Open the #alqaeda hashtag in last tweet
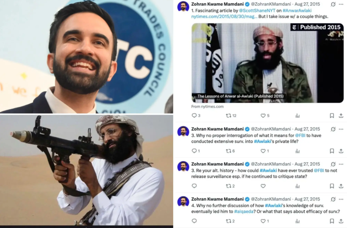 tap(244, 211)
